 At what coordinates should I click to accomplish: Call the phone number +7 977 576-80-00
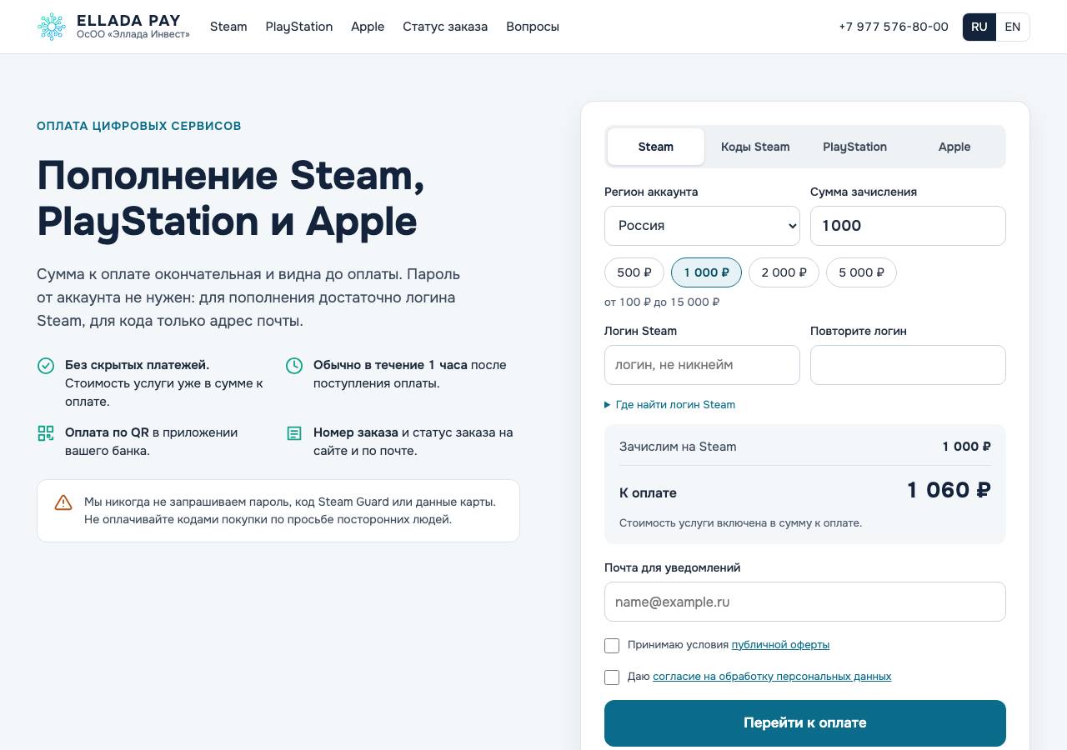coord(894,27)
